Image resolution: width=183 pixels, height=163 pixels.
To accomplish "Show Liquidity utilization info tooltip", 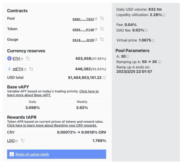I will coord(164,15).
